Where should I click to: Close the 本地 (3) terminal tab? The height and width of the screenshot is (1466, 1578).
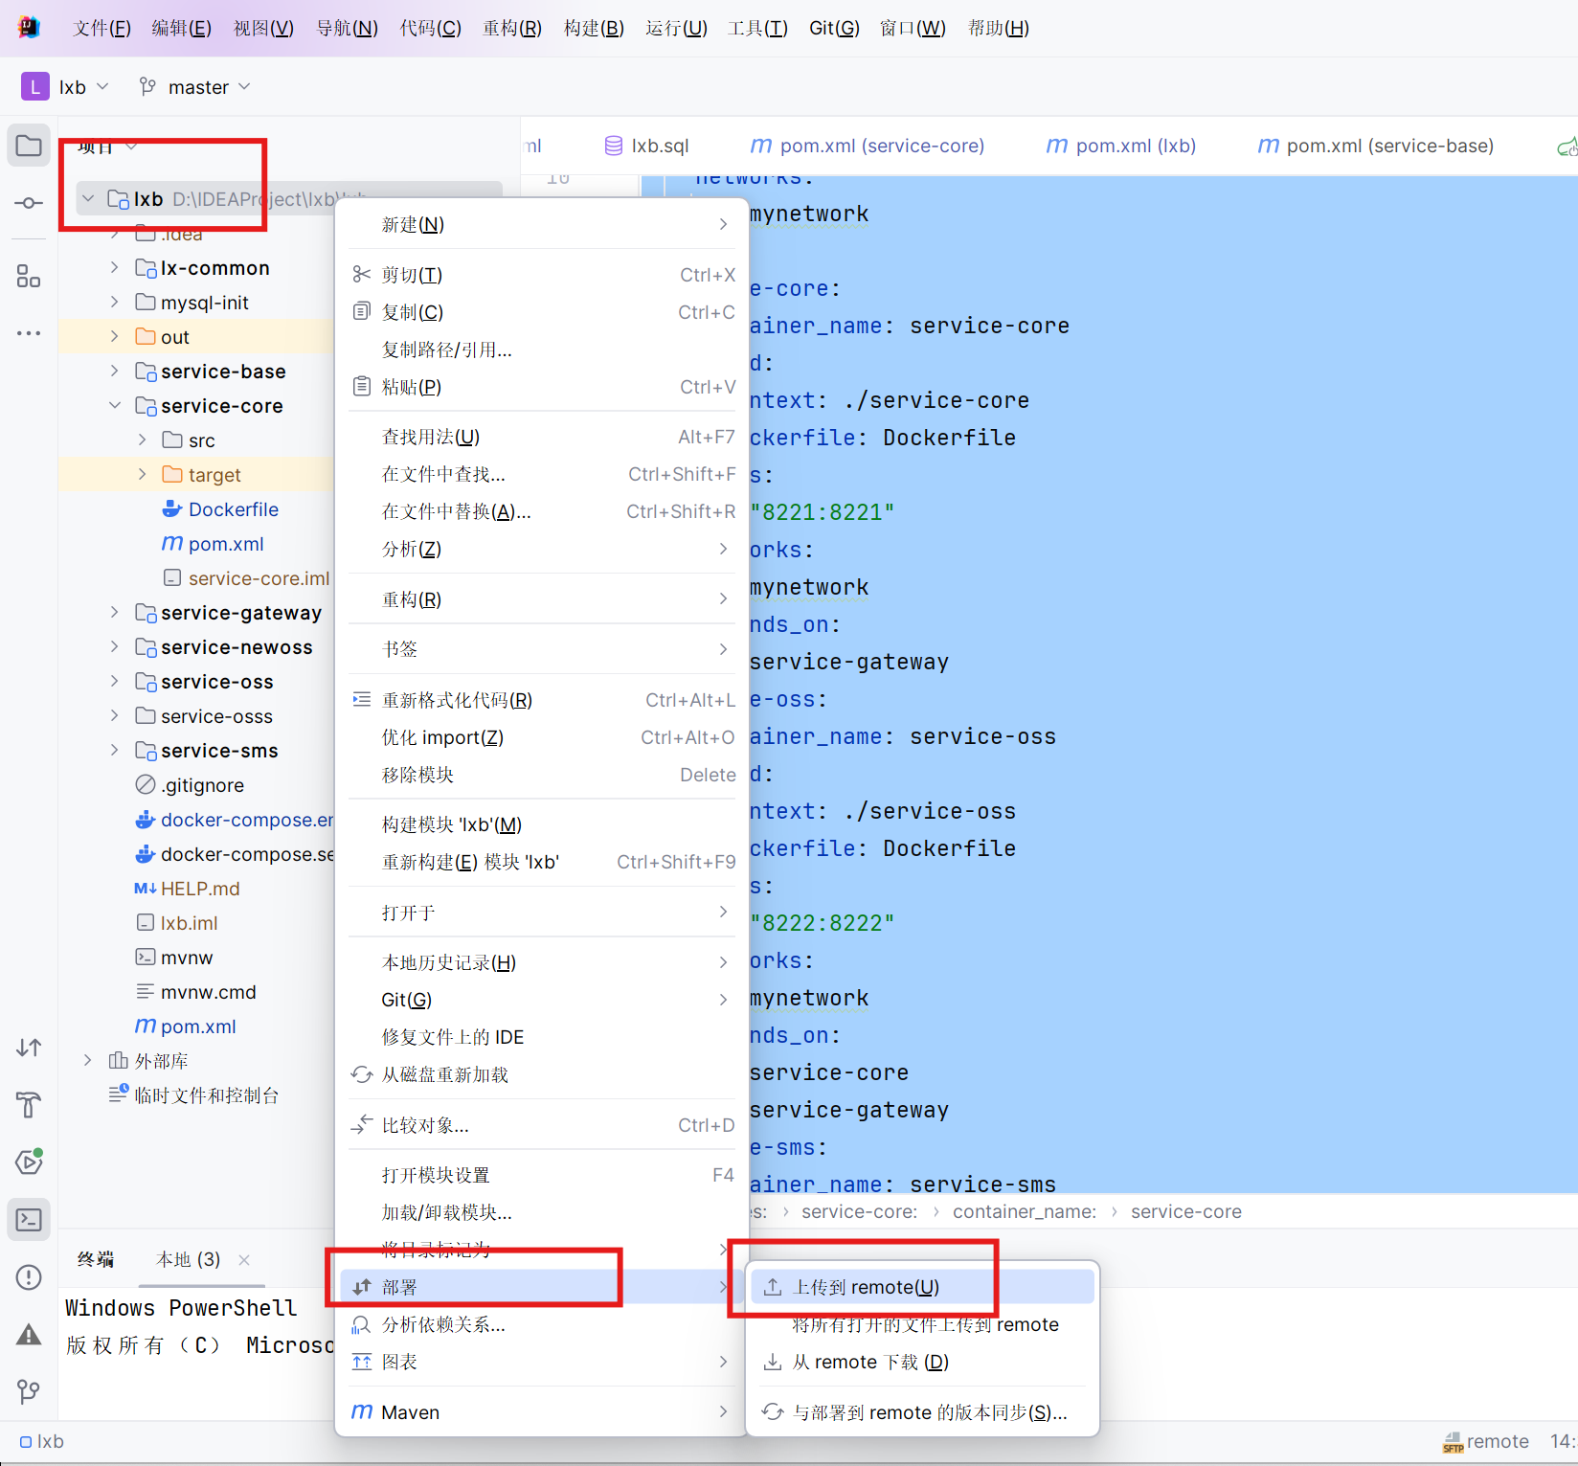click(x=244, y=1260)
